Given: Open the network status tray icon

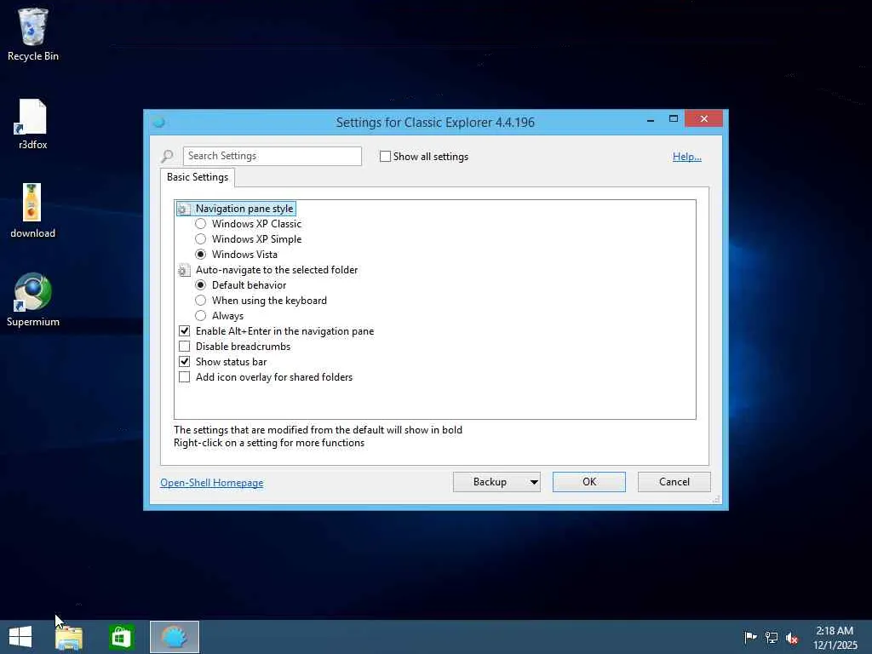Looking at the screenshot, I should click(x=772, y=637).
